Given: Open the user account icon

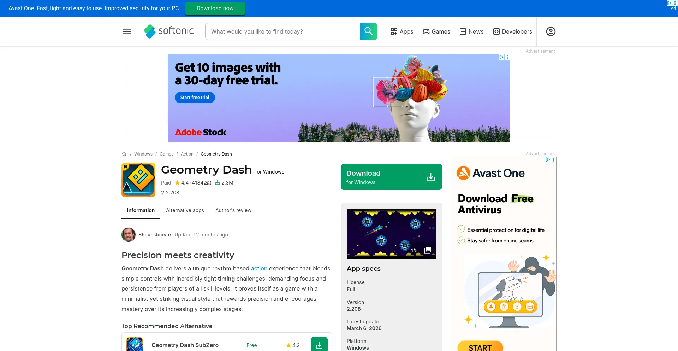Looking at the screenshot, I should pos(551,31).
